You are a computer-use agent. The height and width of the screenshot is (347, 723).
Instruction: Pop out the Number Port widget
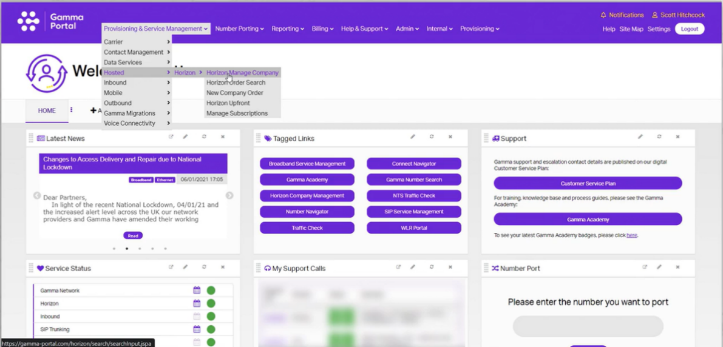pos(645,267)
